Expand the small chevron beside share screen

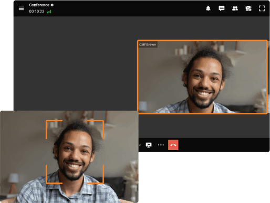pos(140,145)
